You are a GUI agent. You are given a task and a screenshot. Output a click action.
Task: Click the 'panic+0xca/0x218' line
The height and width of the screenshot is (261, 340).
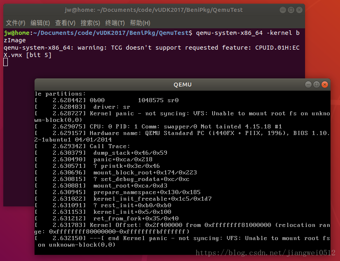click(94, 159)
